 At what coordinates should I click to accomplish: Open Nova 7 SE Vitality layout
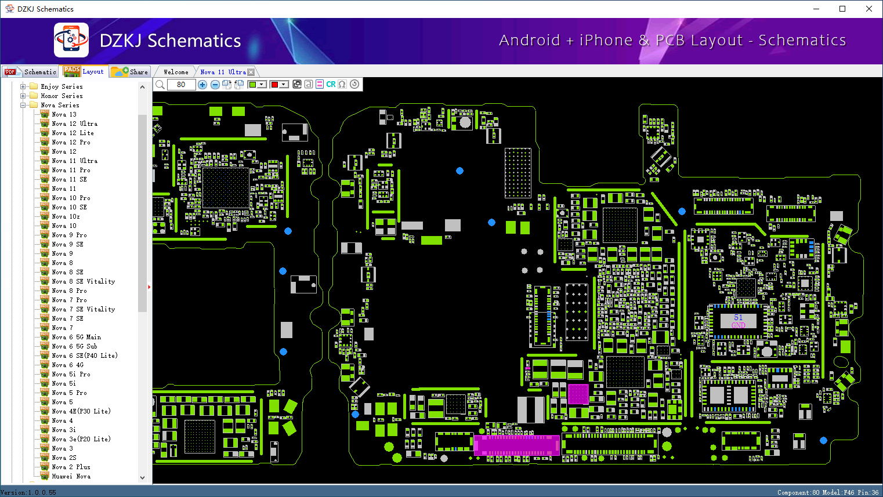pyautogui.click(x=83, y=309)
